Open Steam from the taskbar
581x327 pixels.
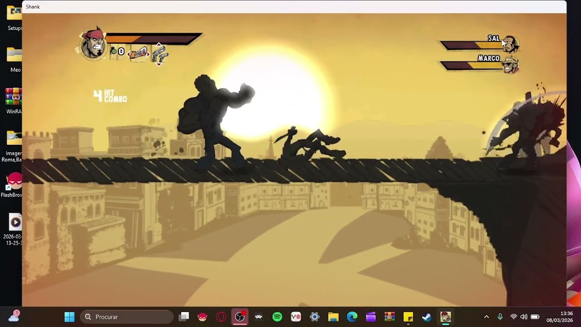427,317
